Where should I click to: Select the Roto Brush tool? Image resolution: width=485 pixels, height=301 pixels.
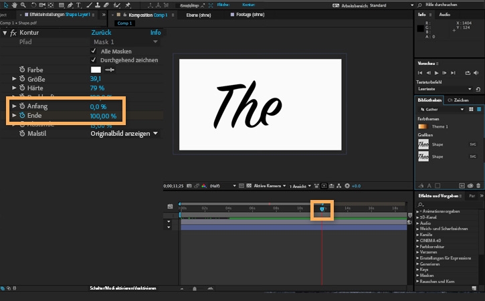116,5
